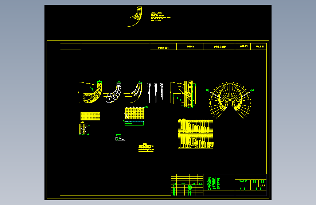Click the dense hatched rectangle with diagonal
The height and width of the screenshot is (205, 316).
click(x=134, y=113)
